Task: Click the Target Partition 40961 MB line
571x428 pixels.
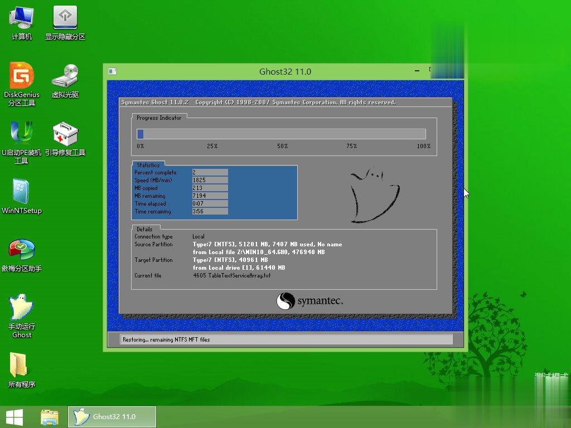Action: point(230,260)
